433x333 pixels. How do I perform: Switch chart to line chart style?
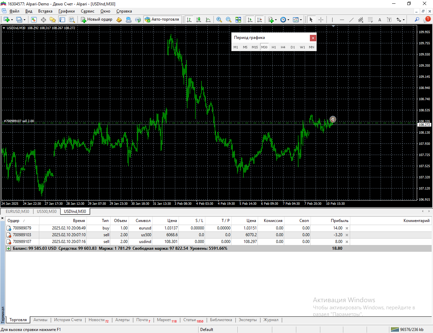(208, 20)
